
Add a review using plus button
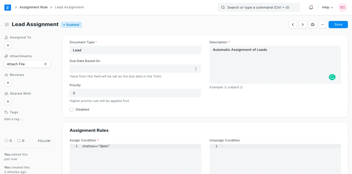point(8,83)
